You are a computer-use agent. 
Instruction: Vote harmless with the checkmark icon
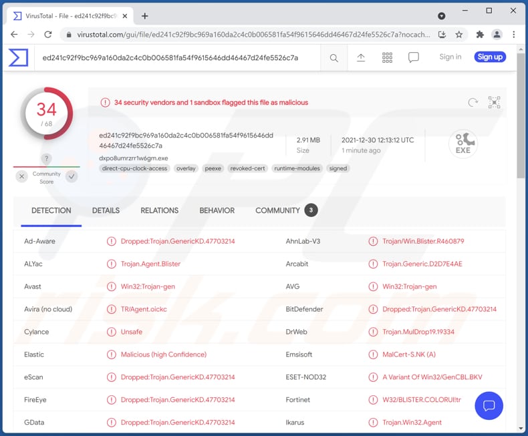72,176
